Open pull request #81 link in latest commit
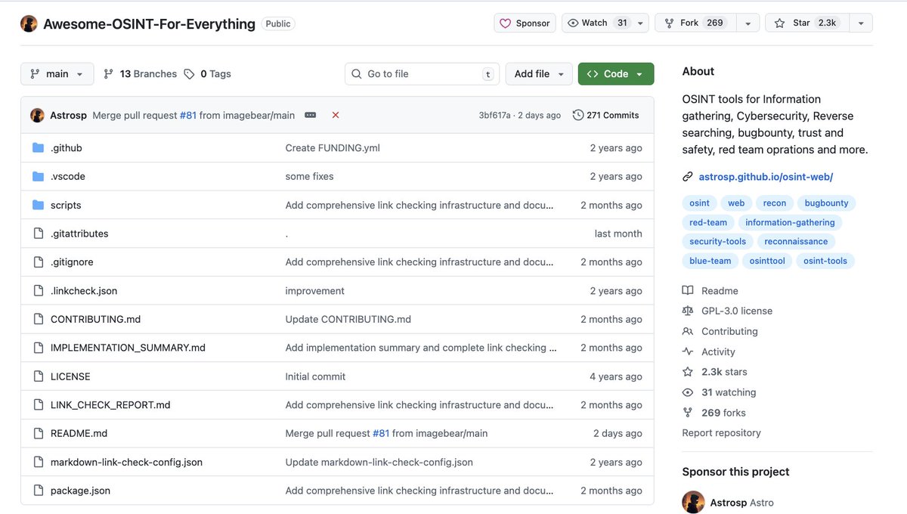Image resolution: width=907 pixels, height=514 pixels. pyautogui.click(x=188, y=115)
